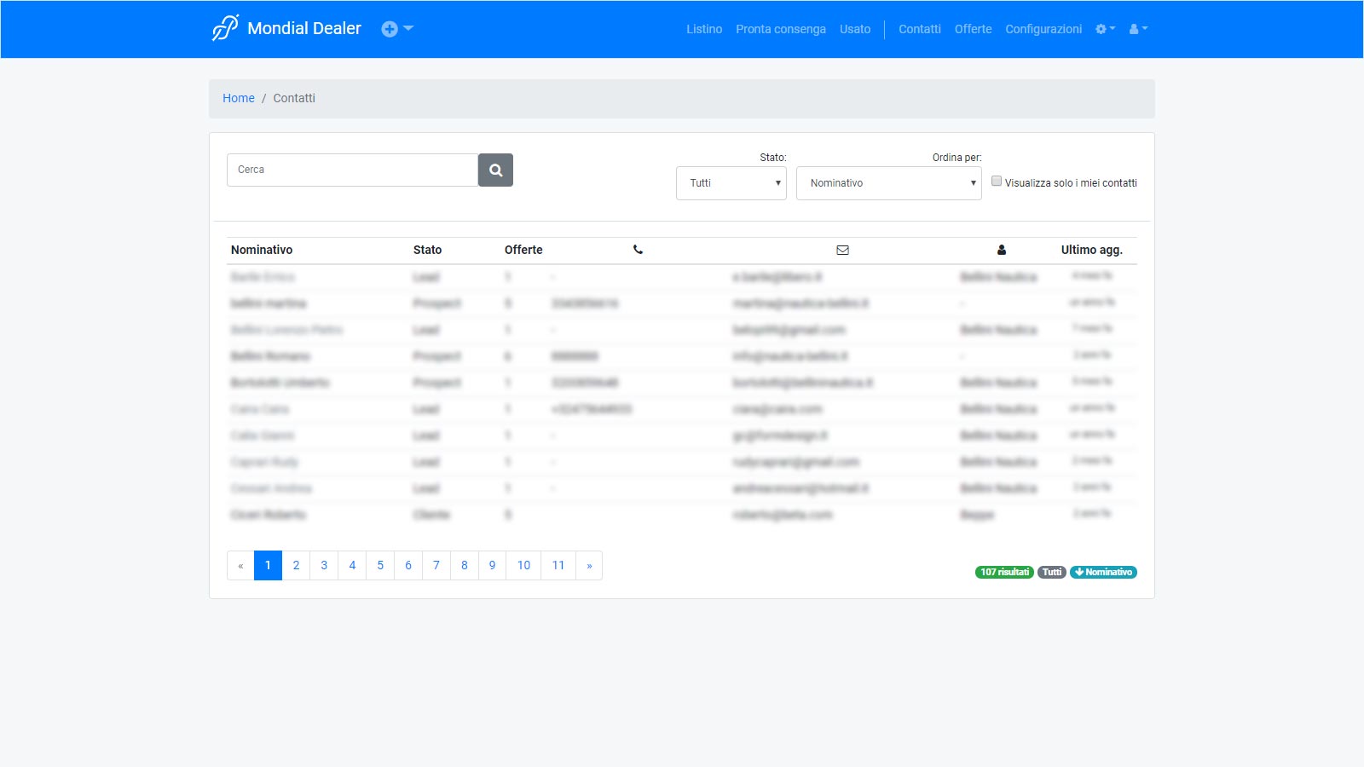Open Pronta consegna menu item
The width and height of the screenshot is (1364, 767).
(x=780, y=29)
